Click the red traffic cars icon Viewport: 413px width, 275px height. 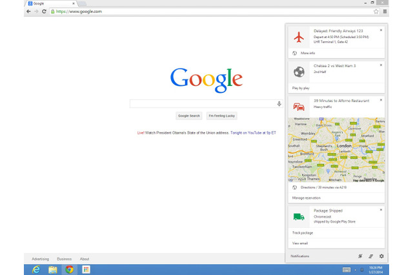tap(299, 107)
